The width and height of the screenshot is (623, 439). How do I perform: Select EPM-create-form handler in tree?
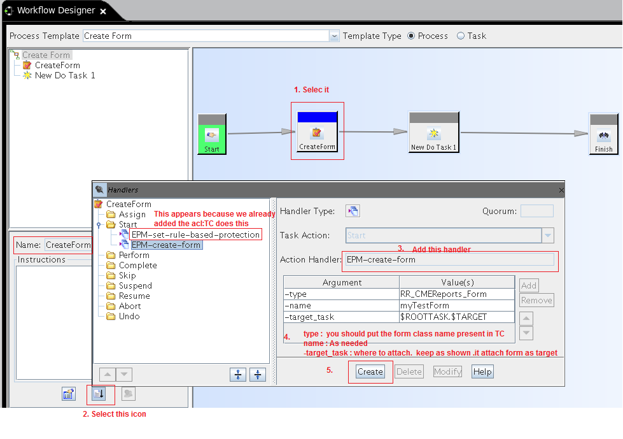click(x=166, y=245)
